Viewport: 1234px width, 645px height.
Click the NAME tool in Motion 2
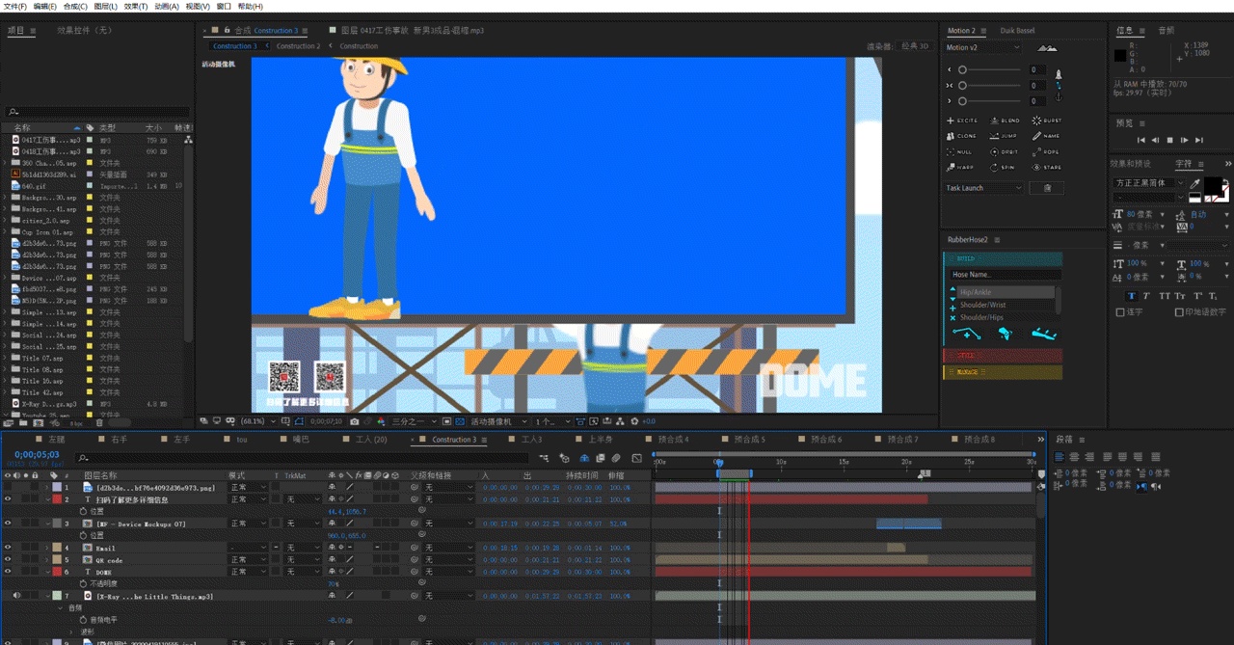tap(1046, 136)
